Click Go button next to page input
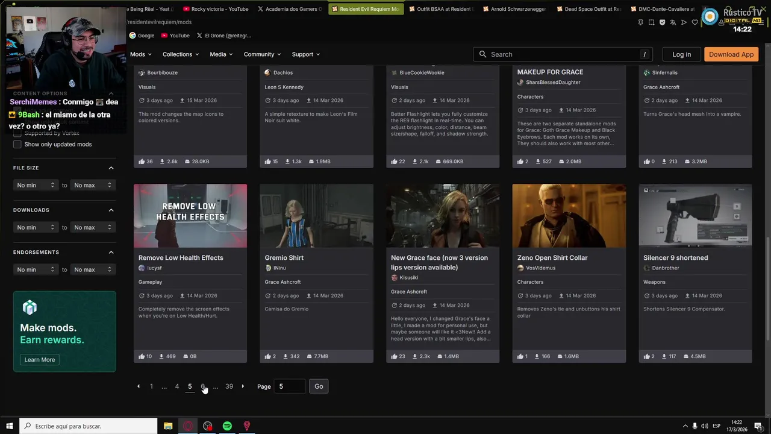Viewport: 771px width, 434px height. [319, 386]
